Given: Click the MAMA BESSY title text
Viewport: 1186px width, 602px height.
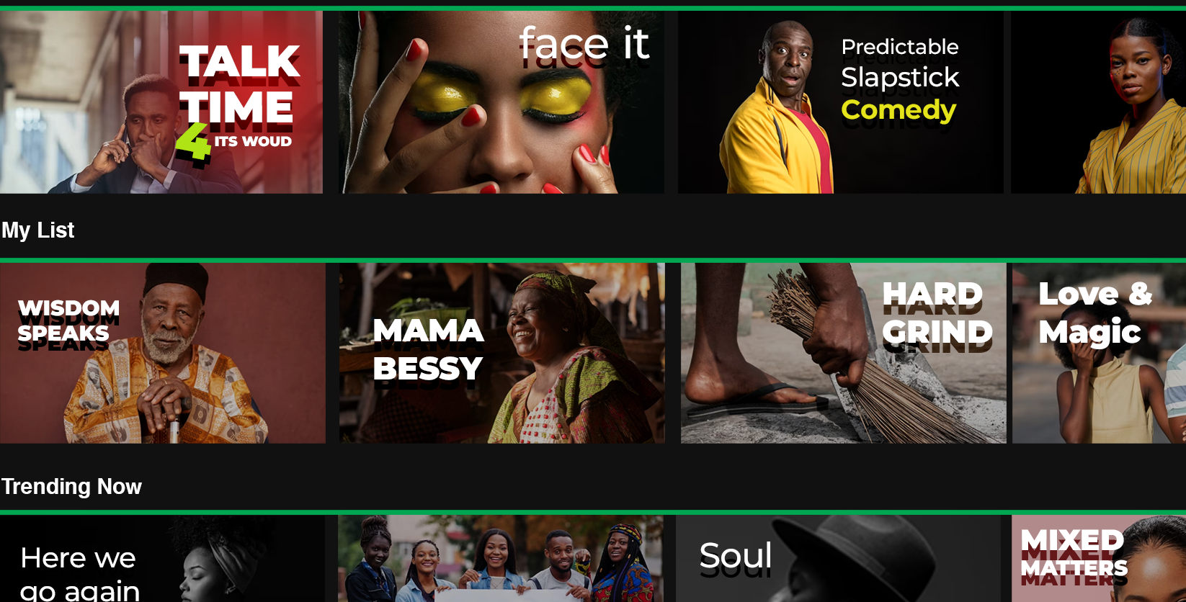Looking at the screenshot, I should click(x=428, y=350).
